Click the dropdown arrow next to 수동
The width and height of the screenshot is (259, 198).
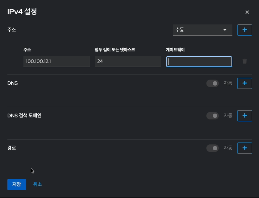225,30
